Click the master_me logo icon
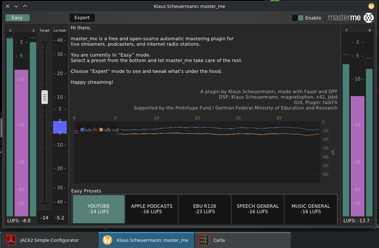Viewport: 379px width, 248px height. [368, 18]
